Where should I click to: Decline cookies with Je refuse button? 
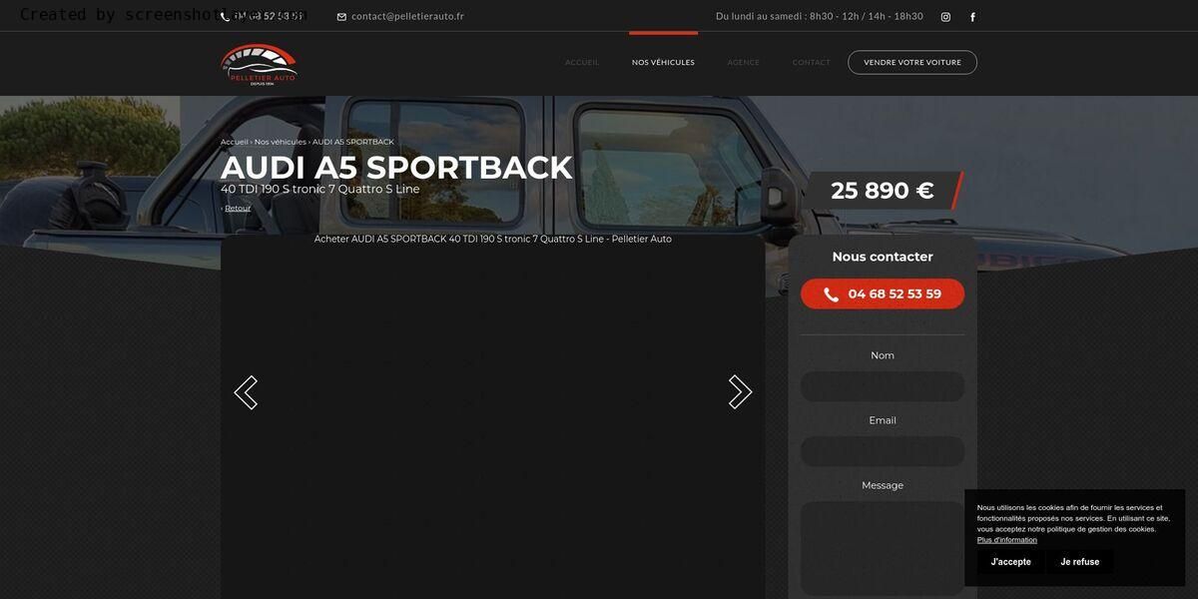(1080, 562)
